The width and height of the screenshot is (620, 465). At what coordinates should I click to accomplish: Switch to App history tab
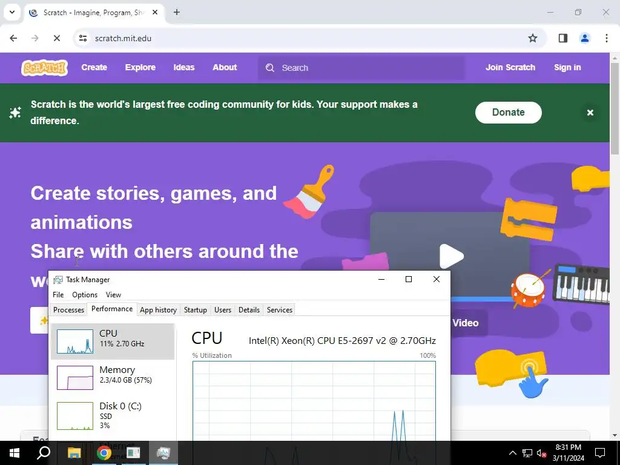click(x=158, y=310)
